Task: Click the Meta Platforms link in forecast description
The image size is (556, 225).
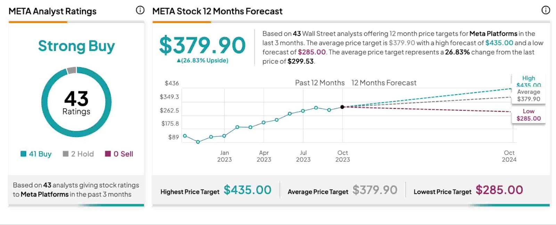Action: [x=493, y=34]
